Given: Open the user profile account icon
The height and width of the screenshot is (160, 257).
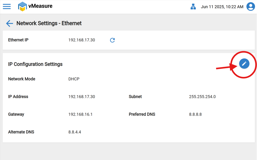Looking at the screenshot, I should click(250, 7).
